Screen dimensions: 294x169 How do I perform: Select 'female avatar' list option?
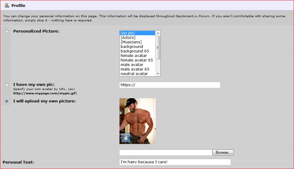[137, 55]
